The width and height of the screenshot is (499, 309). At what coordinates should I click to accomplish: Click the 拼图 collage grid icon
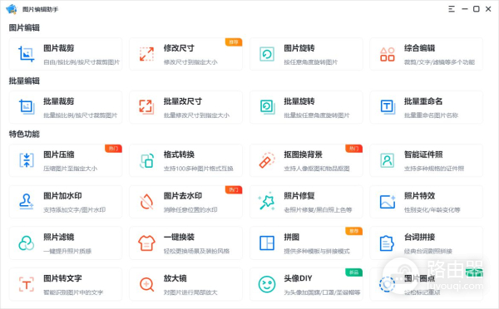[x=267, y=243]
